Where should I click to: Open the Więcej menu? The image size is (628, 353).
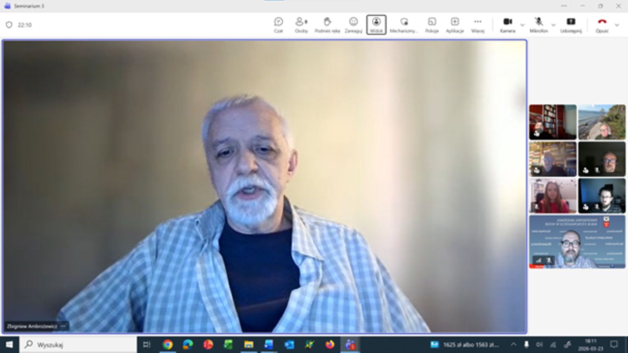pyautogui.click(x=478, y=25)
